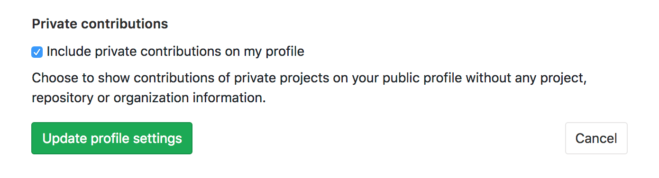The height and width of the screenshot is (178, 659).
Task: Toggle the blue checkmark box
Action: (37, 52)
